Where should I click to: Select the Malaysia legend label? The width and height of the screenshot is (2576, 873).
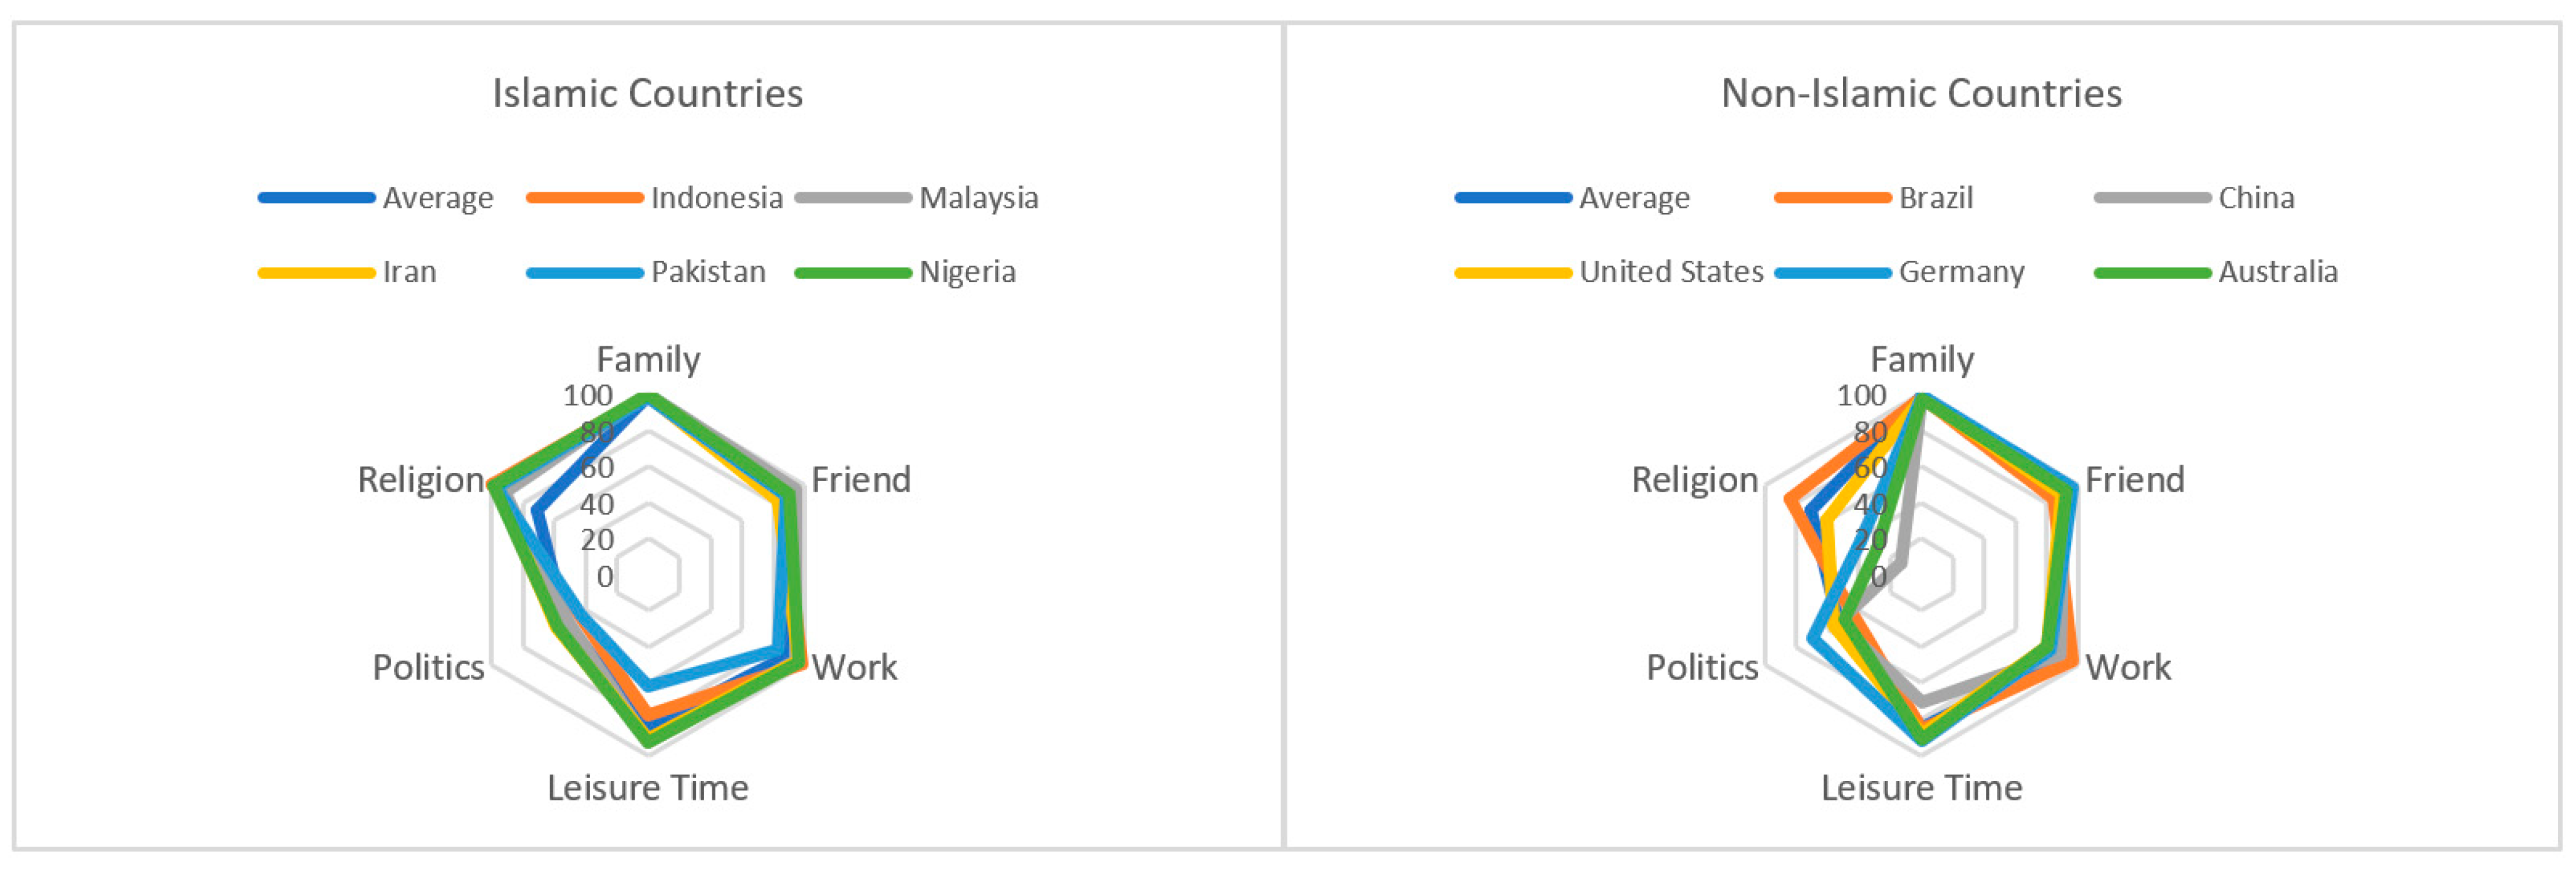978,198
